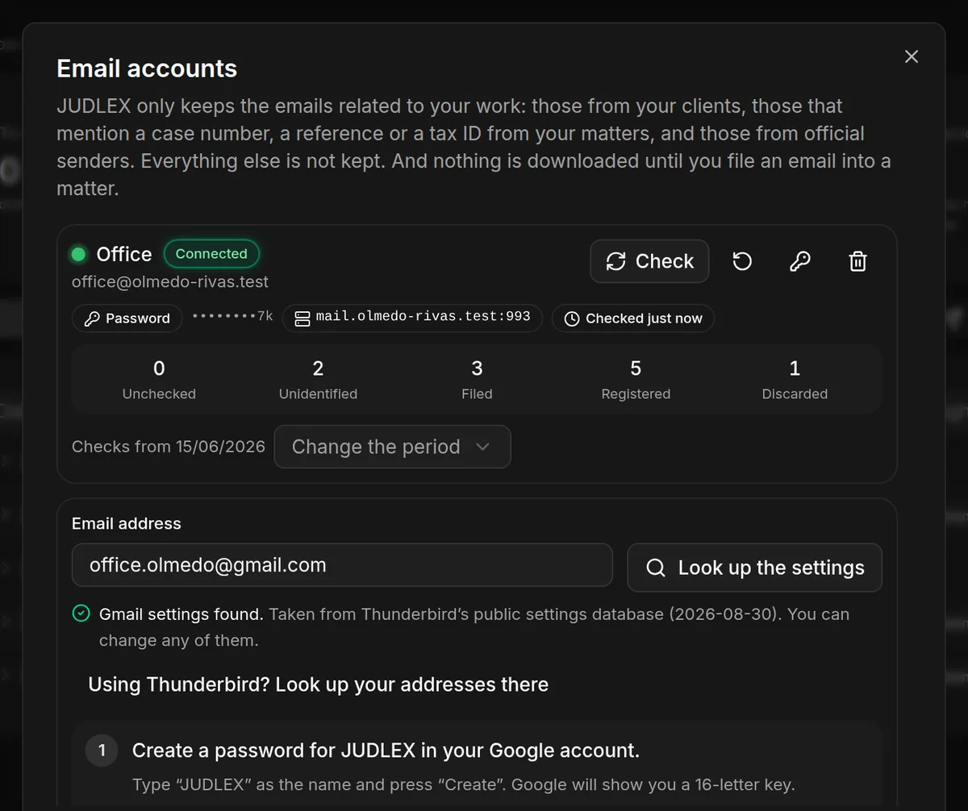Click Checks from 15/06/2026 text
Viewport: 968px width, 811px height.
(x=169, y=447)
